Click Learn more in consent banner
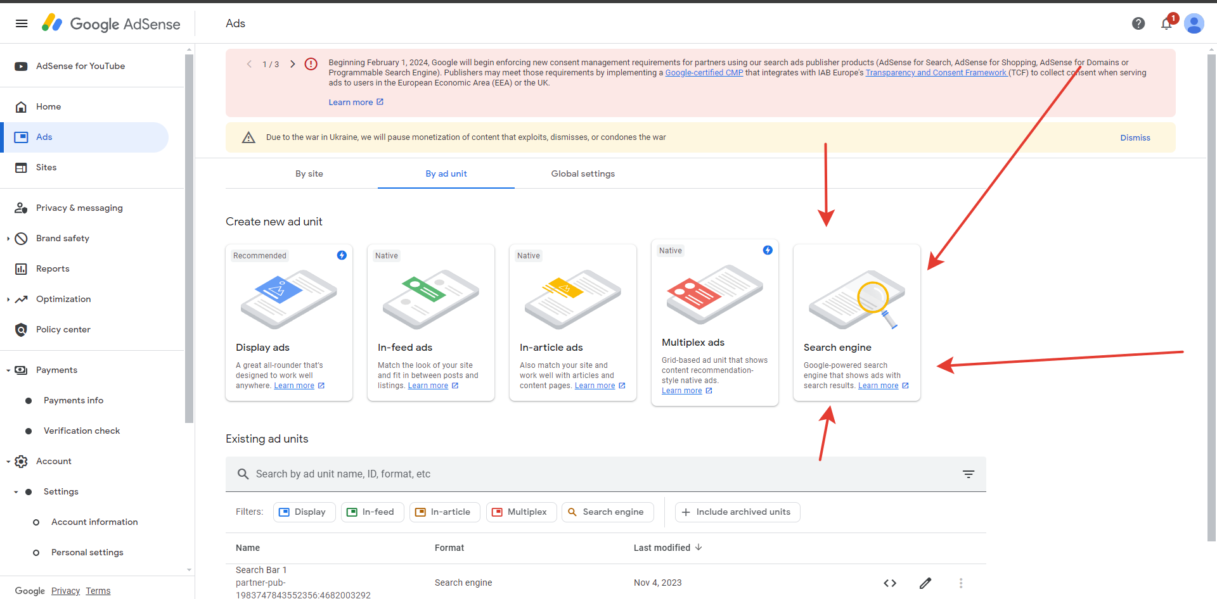The height and width of the screenshot is (599, 1217). click(356, 102)
